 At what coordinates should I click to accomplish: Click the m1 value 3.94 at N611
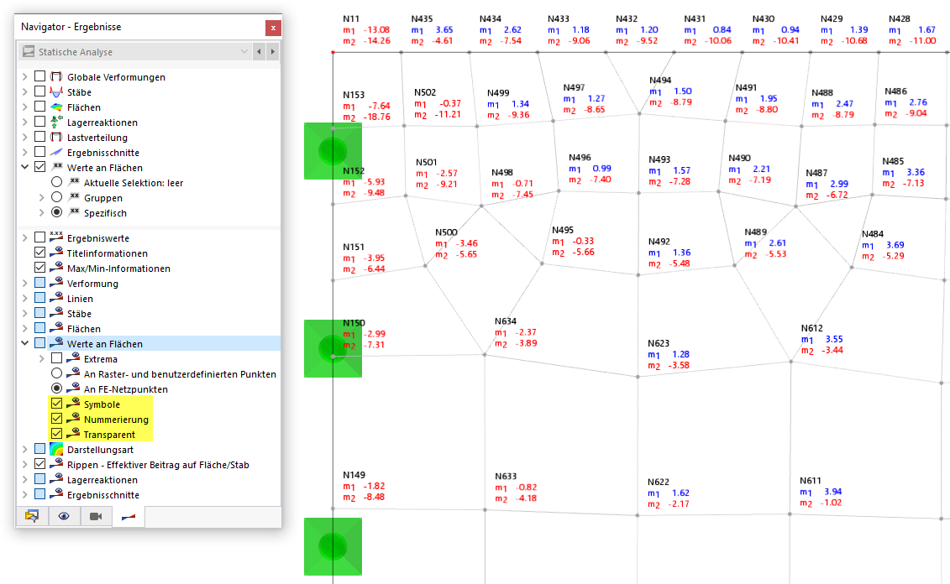833,492
